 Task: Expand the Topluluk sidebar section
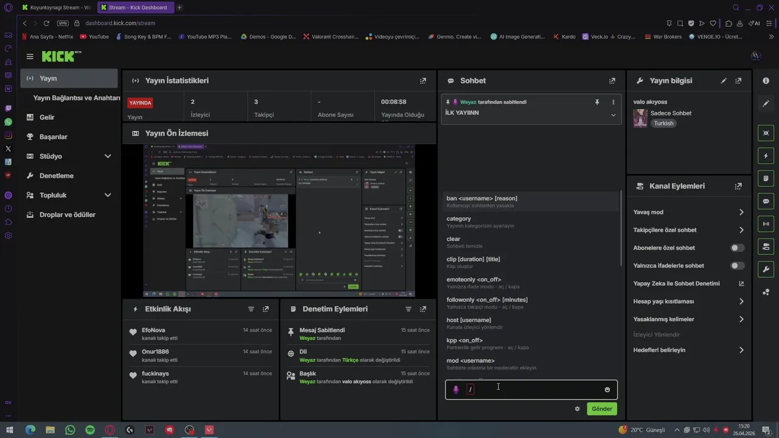tap(108, 195)
